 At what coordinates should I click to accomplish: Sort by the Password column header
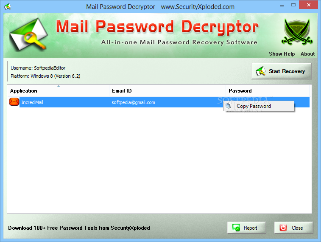(x=268, y=91)
